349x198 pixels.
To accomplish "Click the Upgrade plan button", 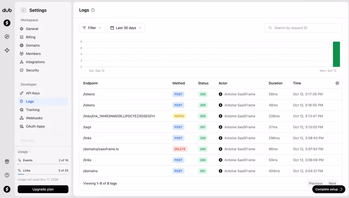I will coord(43,189).
